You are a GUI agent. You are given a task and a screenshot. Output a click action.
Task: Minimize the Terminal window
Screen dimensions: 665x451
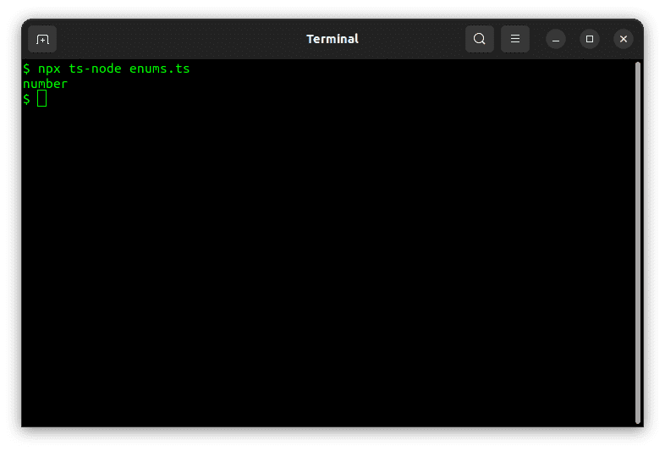[556, 39]
